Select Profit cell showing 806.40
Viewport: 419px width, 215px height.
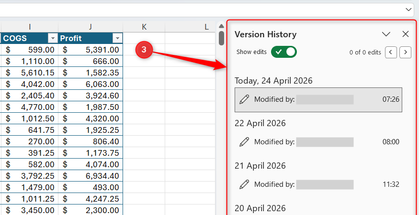[91, 141]
